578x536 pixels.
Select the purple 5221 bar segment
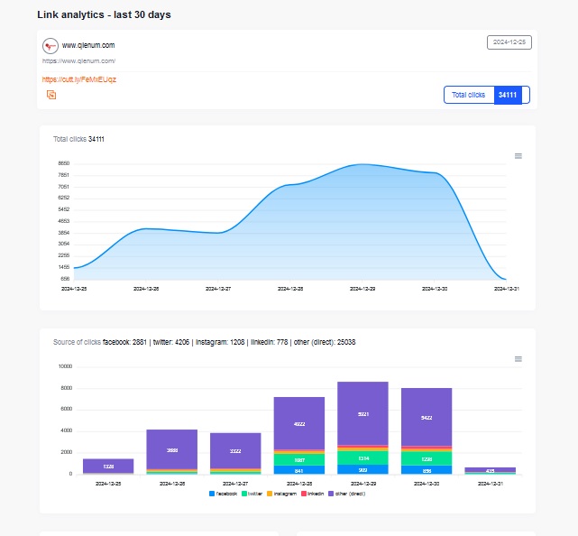tap(362, 415)
